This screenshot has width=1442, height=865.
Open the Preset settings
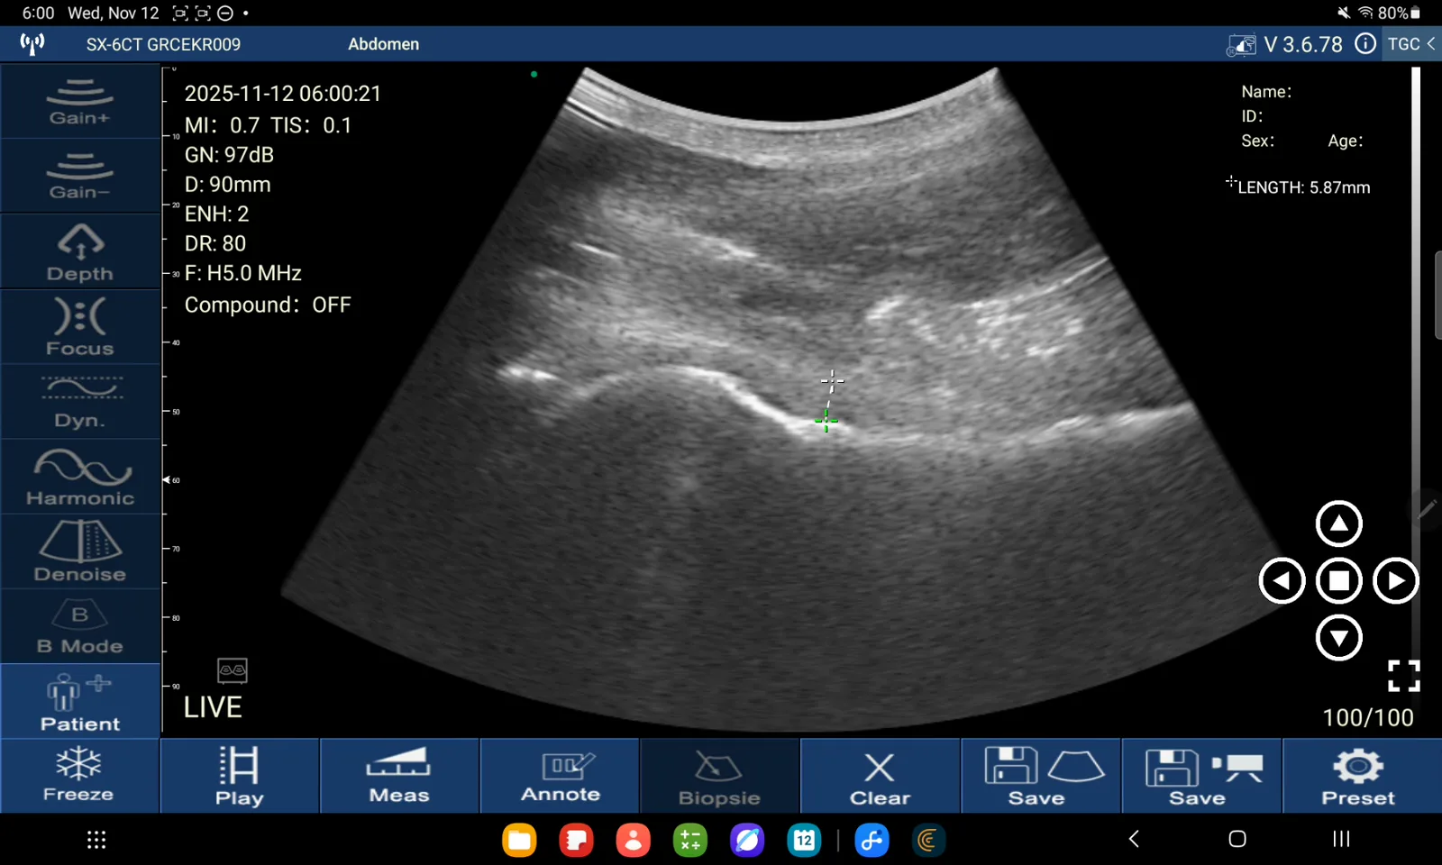click(1361, 776)
